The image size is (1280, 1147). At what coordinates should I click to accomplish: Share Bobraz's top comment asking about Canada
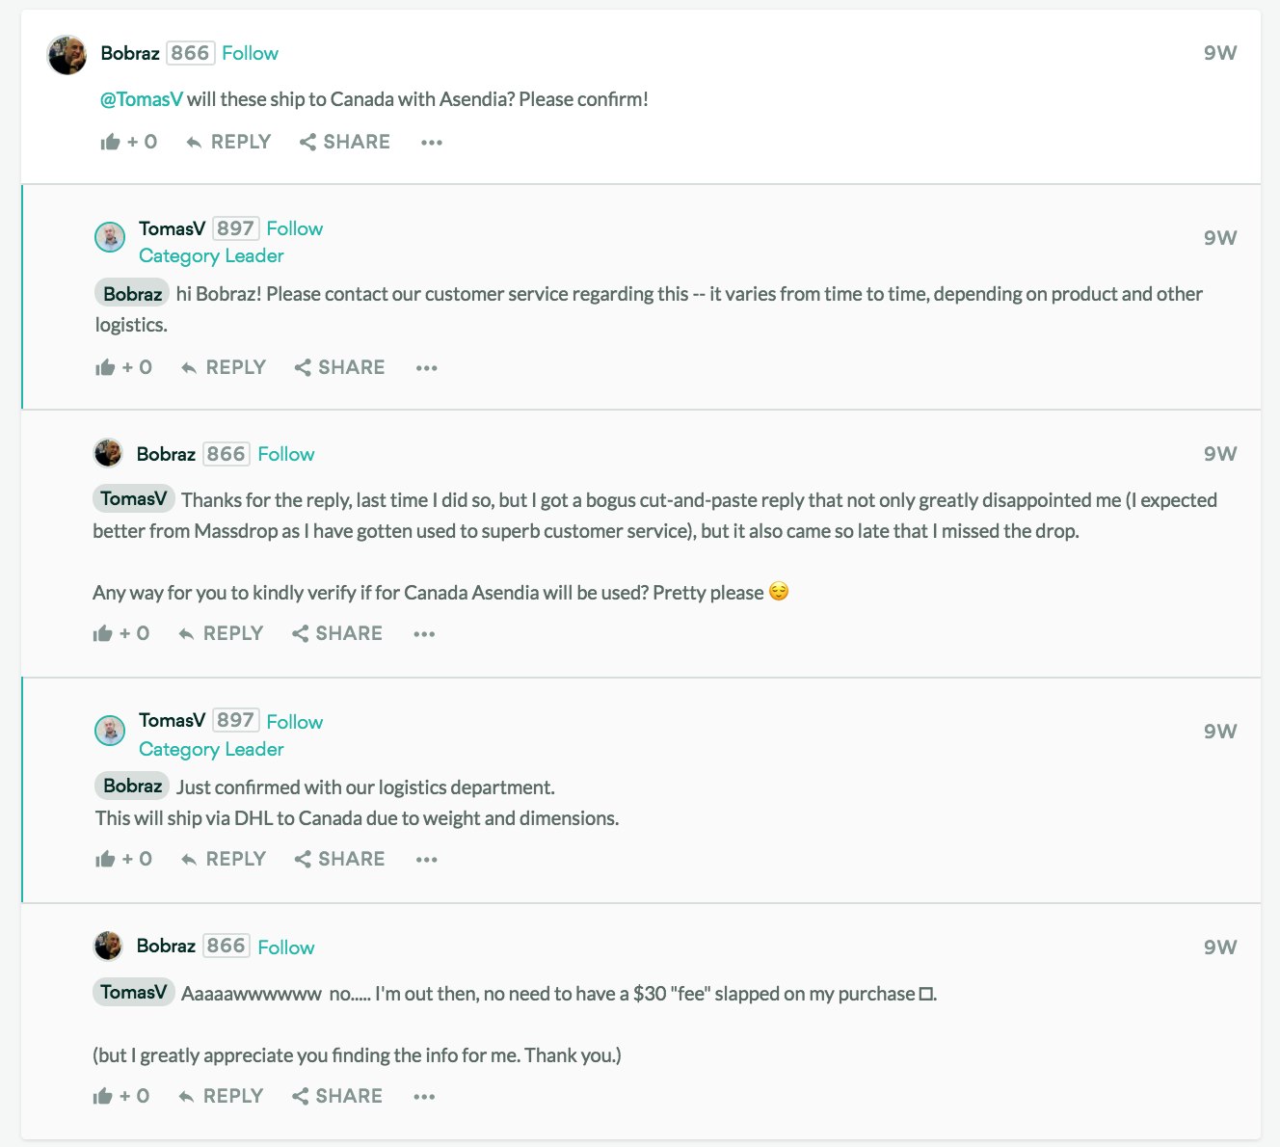pyautogui.click(x=345, y=143)
